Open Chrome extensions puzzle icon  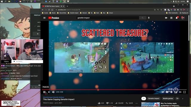click(x=178, y=10)
